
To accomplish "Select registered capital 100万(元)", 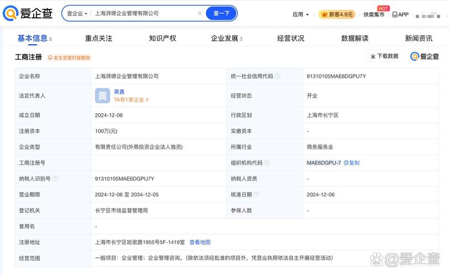I will tap(106, 131).
